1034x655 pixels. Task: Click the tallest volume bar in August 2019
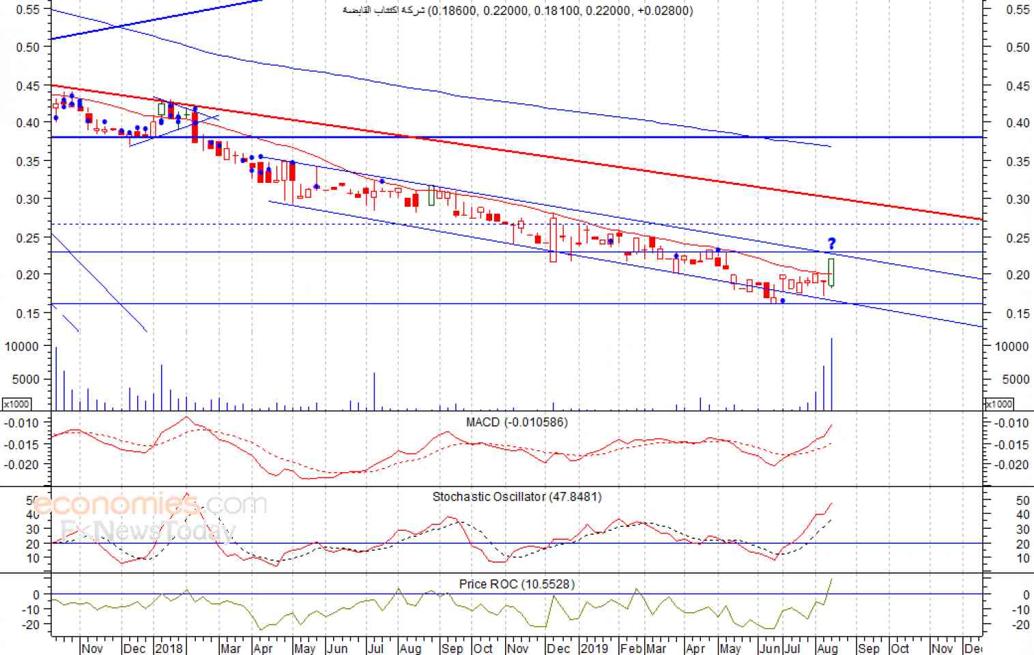831,374
